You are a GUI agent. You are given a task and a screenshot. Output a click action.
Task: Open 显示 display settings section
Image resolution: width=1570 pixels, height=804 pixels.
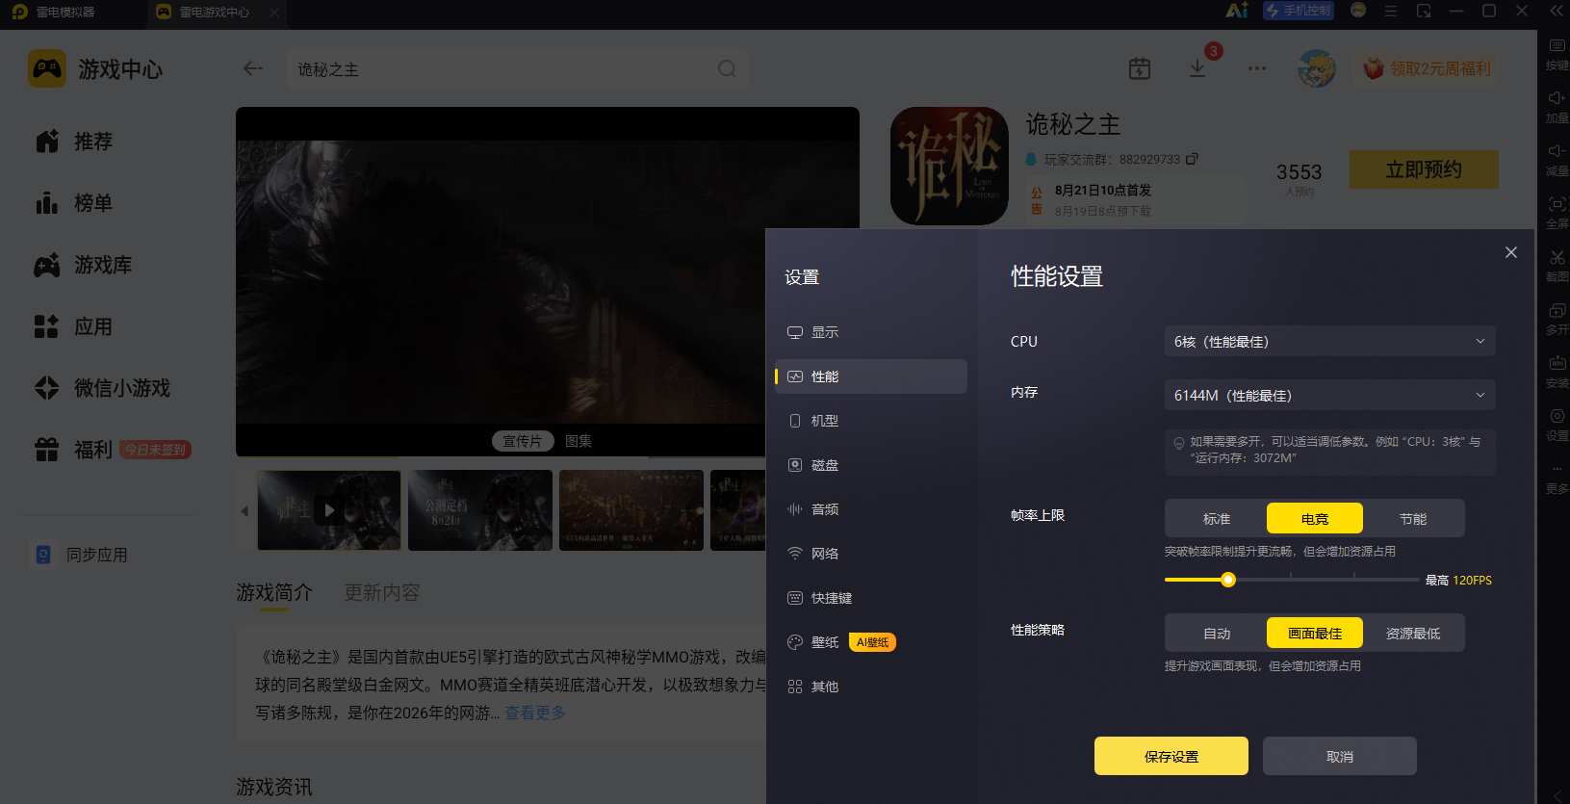tap(871, 332)
